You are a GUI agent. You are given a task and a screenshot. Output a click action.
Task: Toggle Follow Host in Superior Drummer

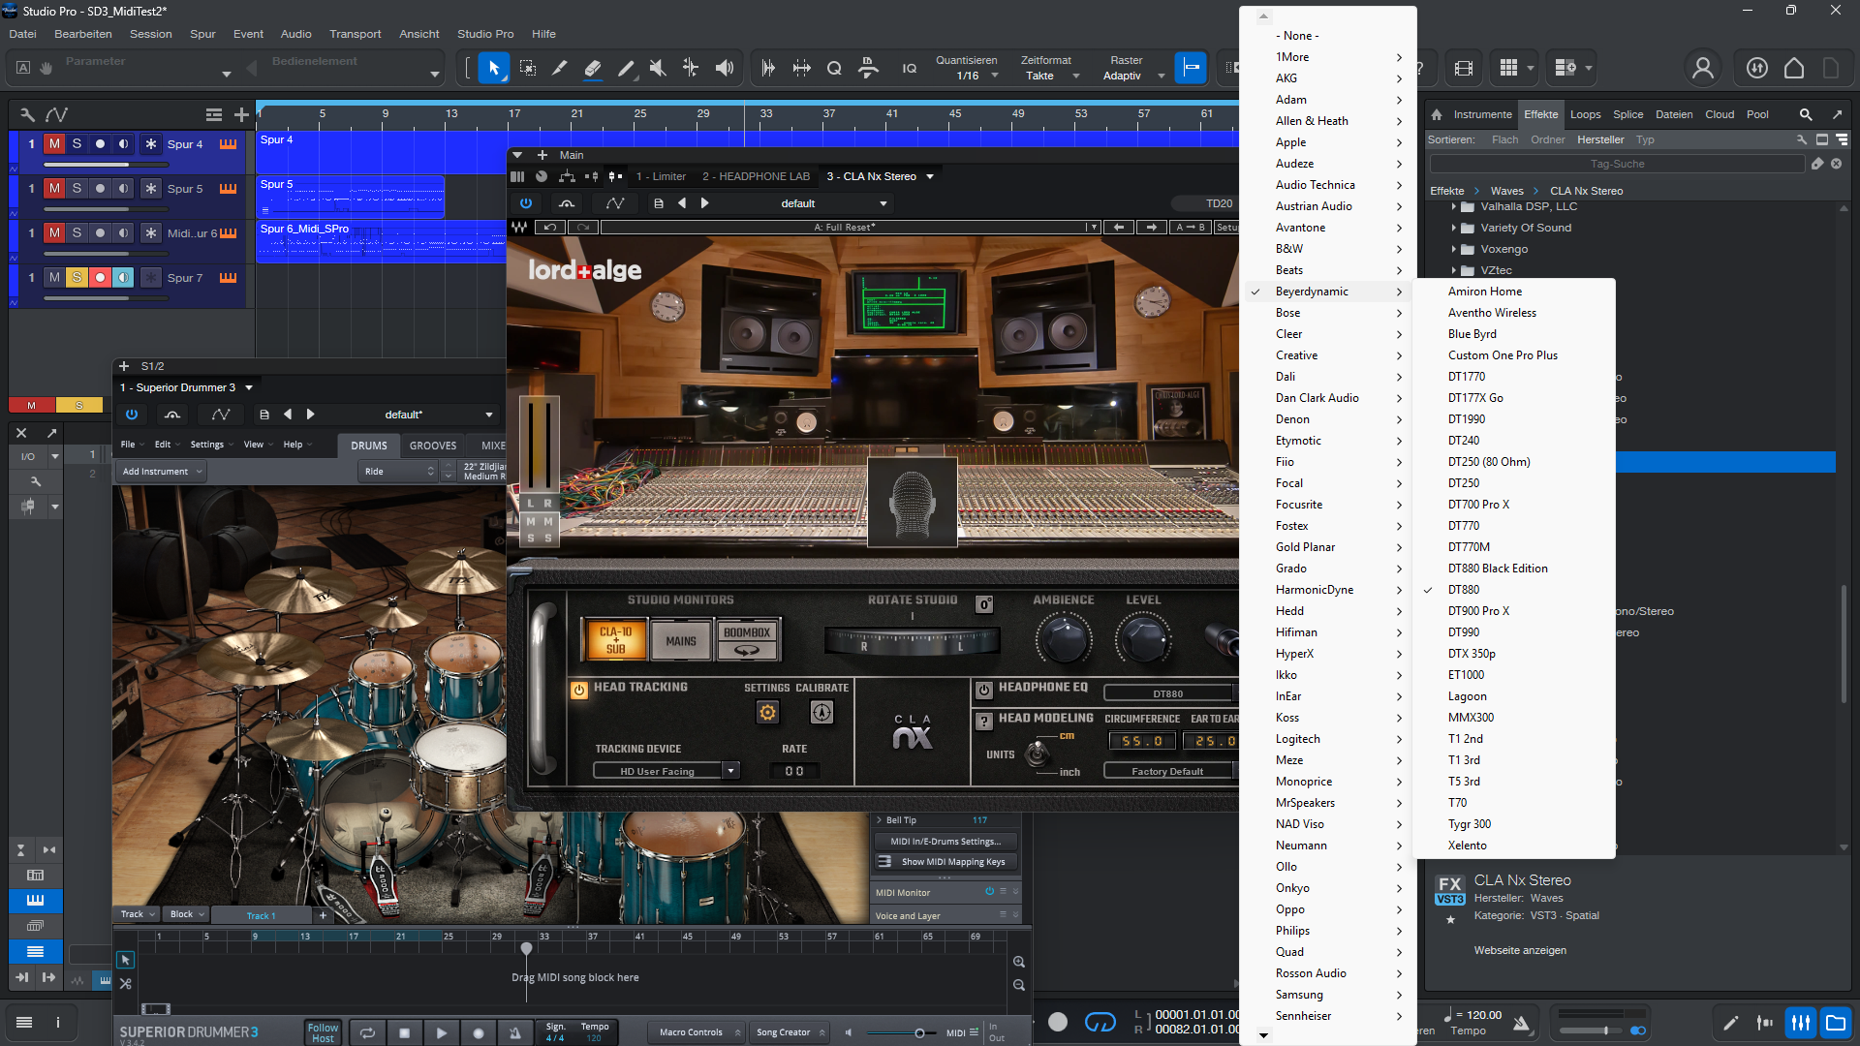click(x=323, y=1032)
